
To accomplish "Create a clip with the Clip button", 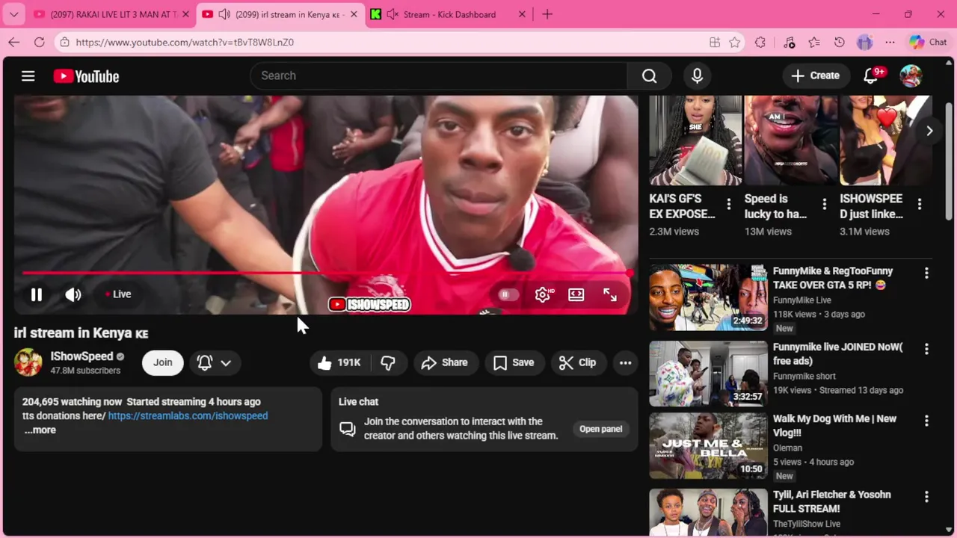I will 578,362.
